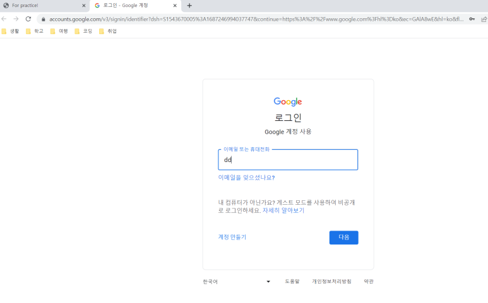Image resolution: width=488 pixels, height=303 pixels.
Task: Close the 'For practice!' tab
Action: click(84, 6)
